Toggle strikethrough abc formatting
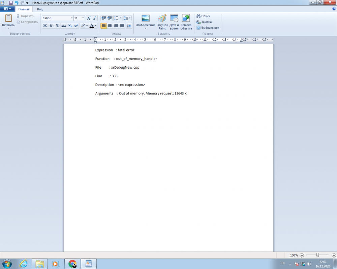337x269 pixels. (64, 26)
